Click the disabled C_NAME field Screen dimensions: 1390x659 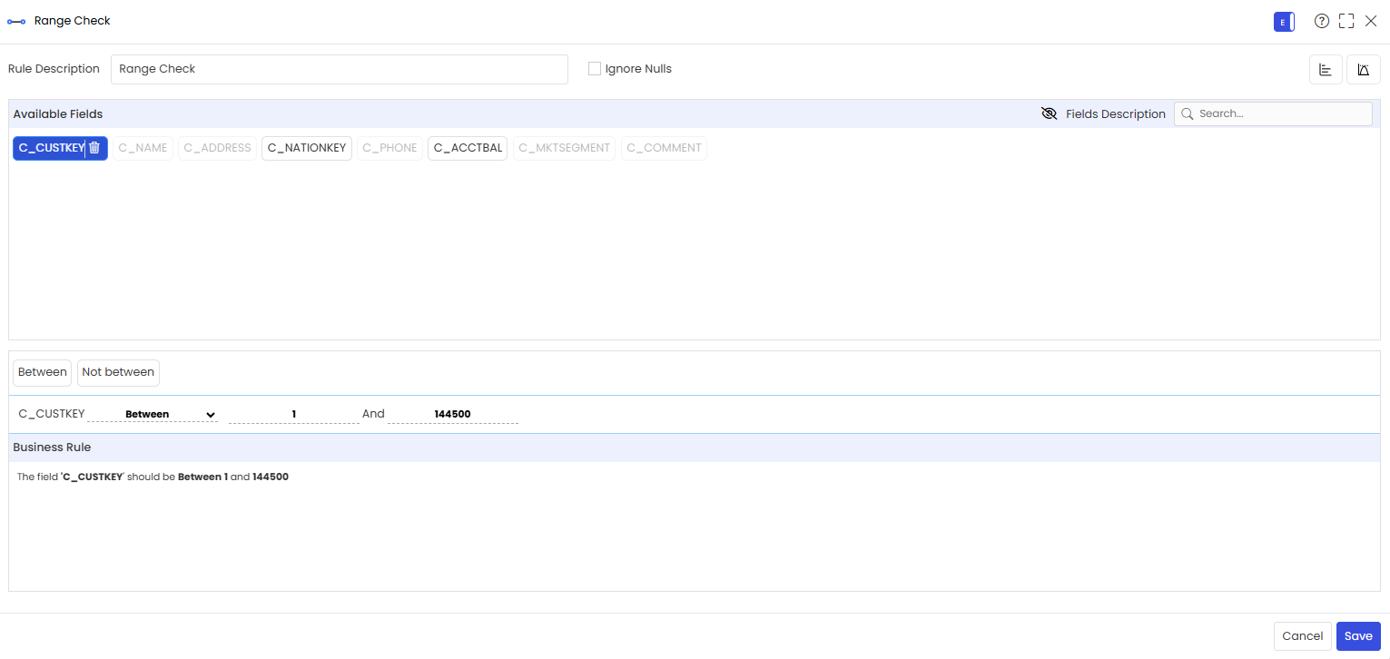[143, 148]
